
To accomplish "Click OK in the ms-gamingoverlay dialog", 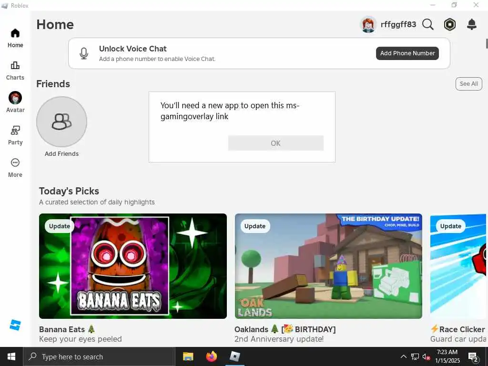I will tap(276, 143).
